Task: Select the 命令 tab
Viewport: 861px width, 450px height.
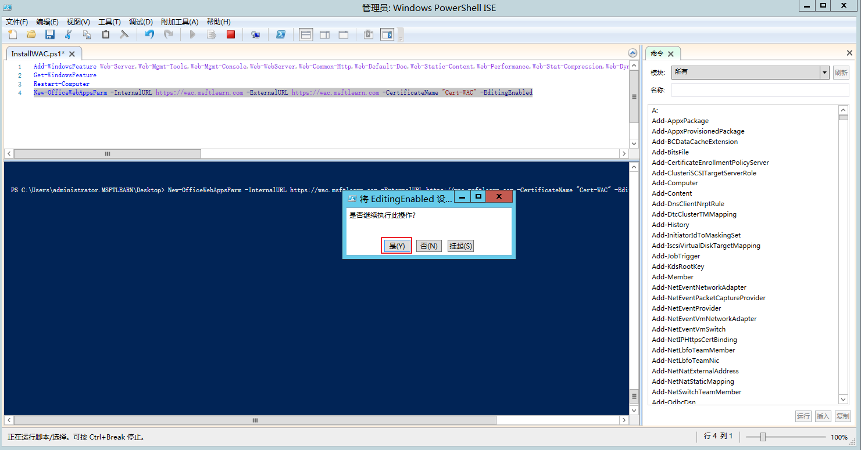Action: 657,53
